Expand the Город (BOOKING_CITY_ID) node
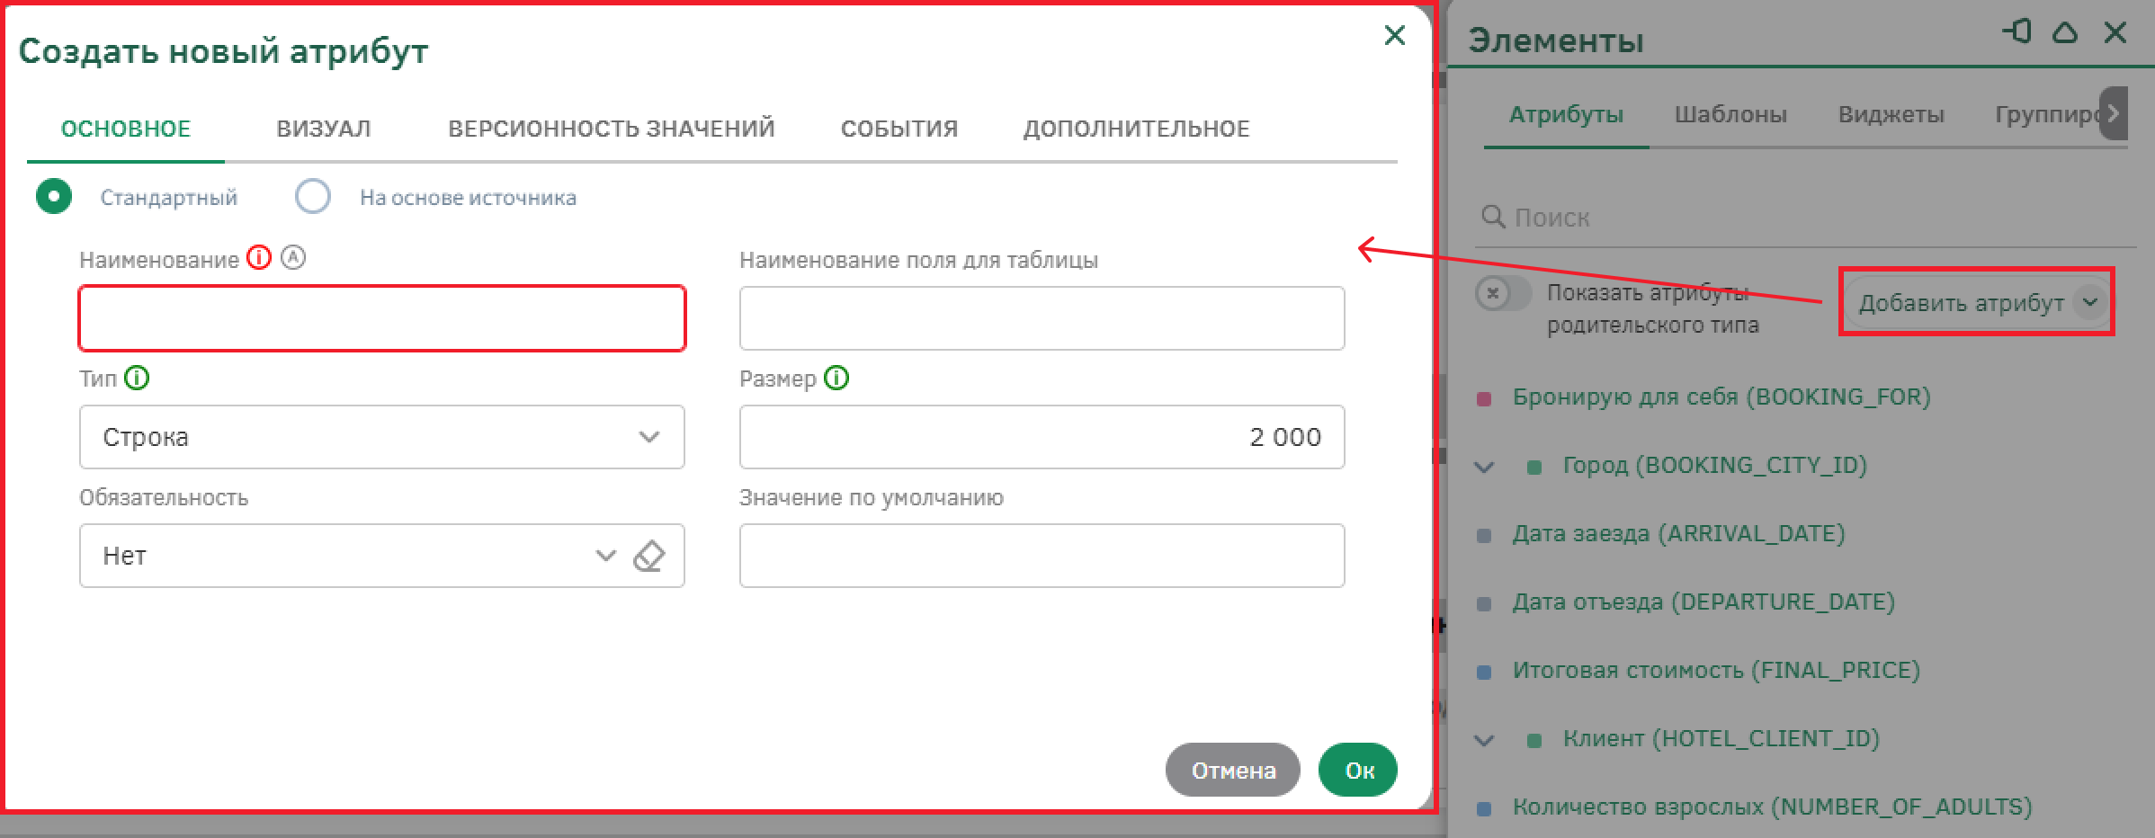The image size is (2155, 838). (1485, 467)
